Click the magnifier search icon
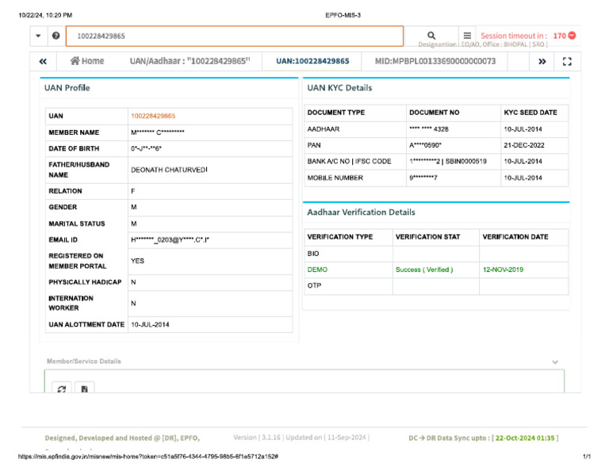 [x=431, y=36]
